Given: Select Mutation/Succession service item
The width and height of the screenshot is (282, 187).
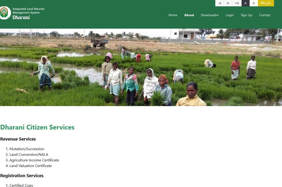Looking at the screenshot, I should point(27,149).
